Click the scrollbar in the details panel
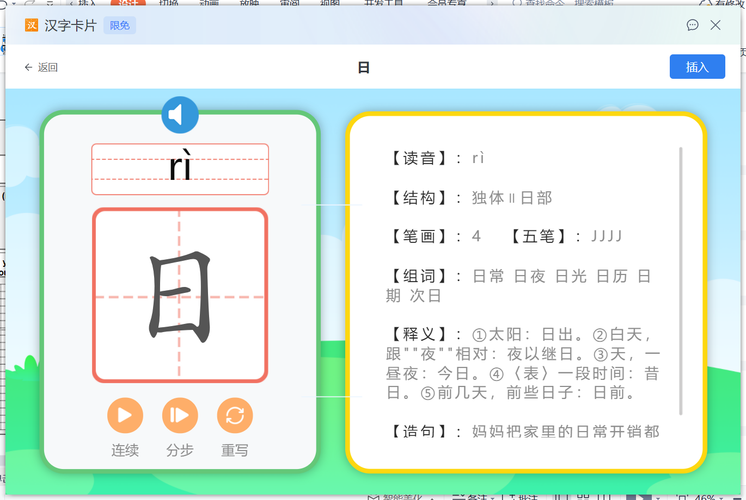Viewport: 746px width, 500px height. click(x=681, y=281)
